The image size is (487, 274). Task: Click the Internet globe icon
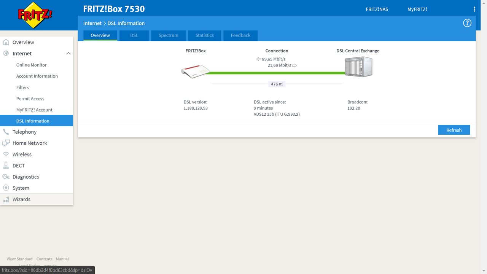[x=6, y=54]
